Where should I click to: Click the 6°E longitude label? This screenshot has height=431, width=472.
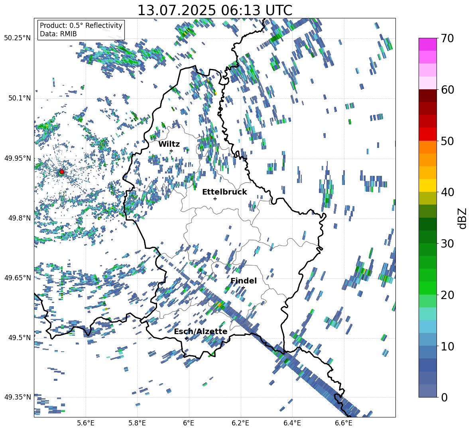pyautogui.click(x=189, y=423)
